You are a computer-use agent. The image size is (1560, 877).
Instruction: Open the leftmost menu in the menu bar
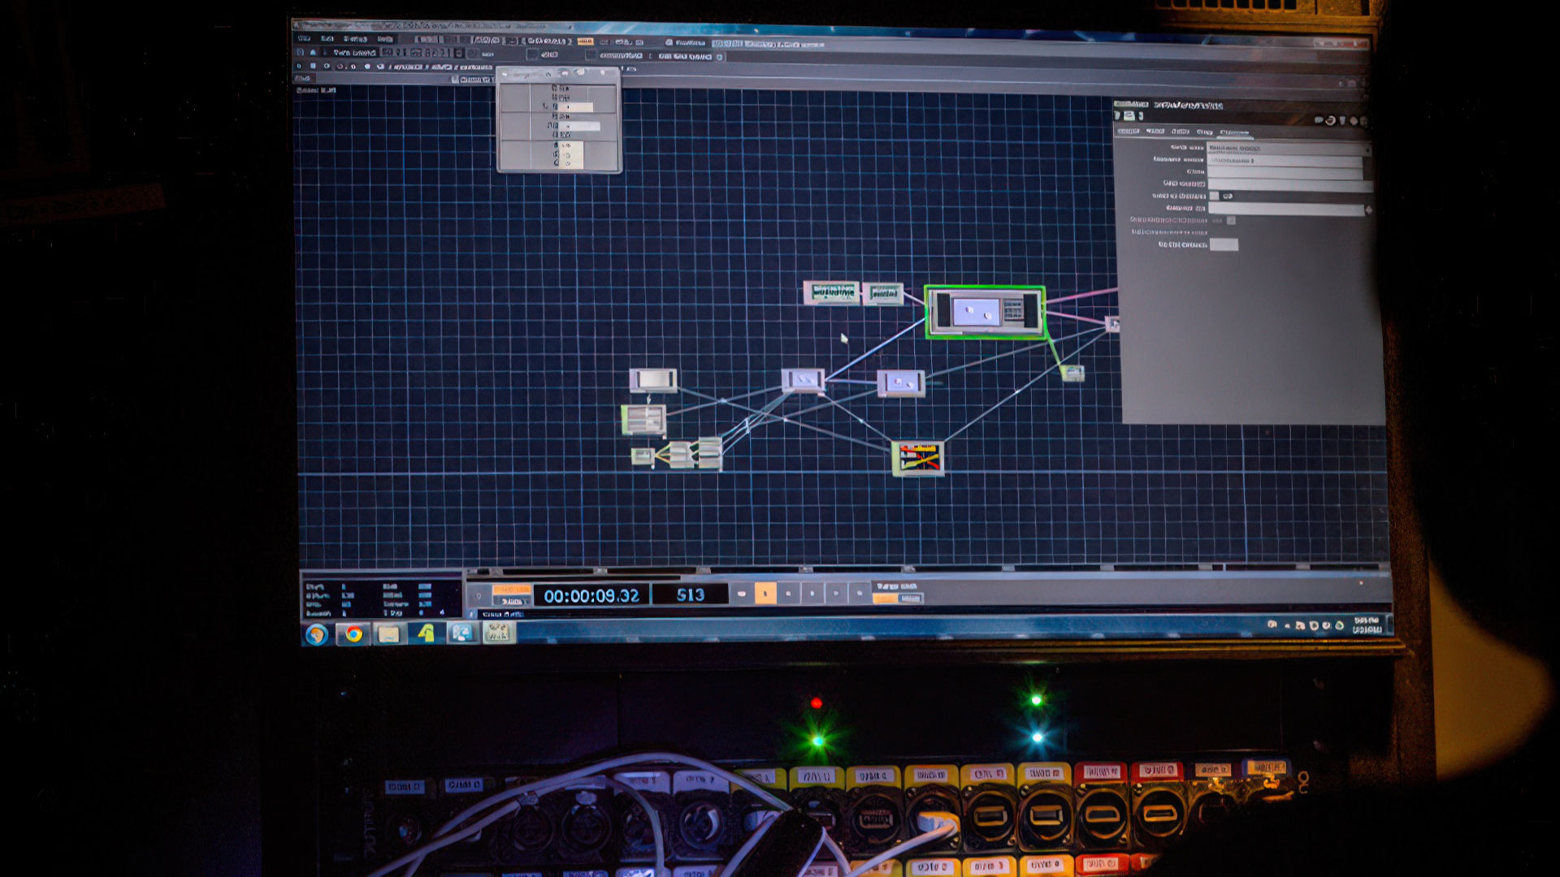pos(304,38)
